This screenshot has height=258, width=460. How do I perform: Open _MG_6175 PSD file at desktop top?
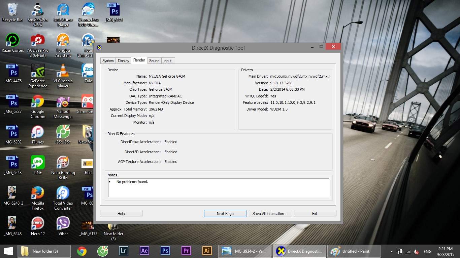point(114,13)
